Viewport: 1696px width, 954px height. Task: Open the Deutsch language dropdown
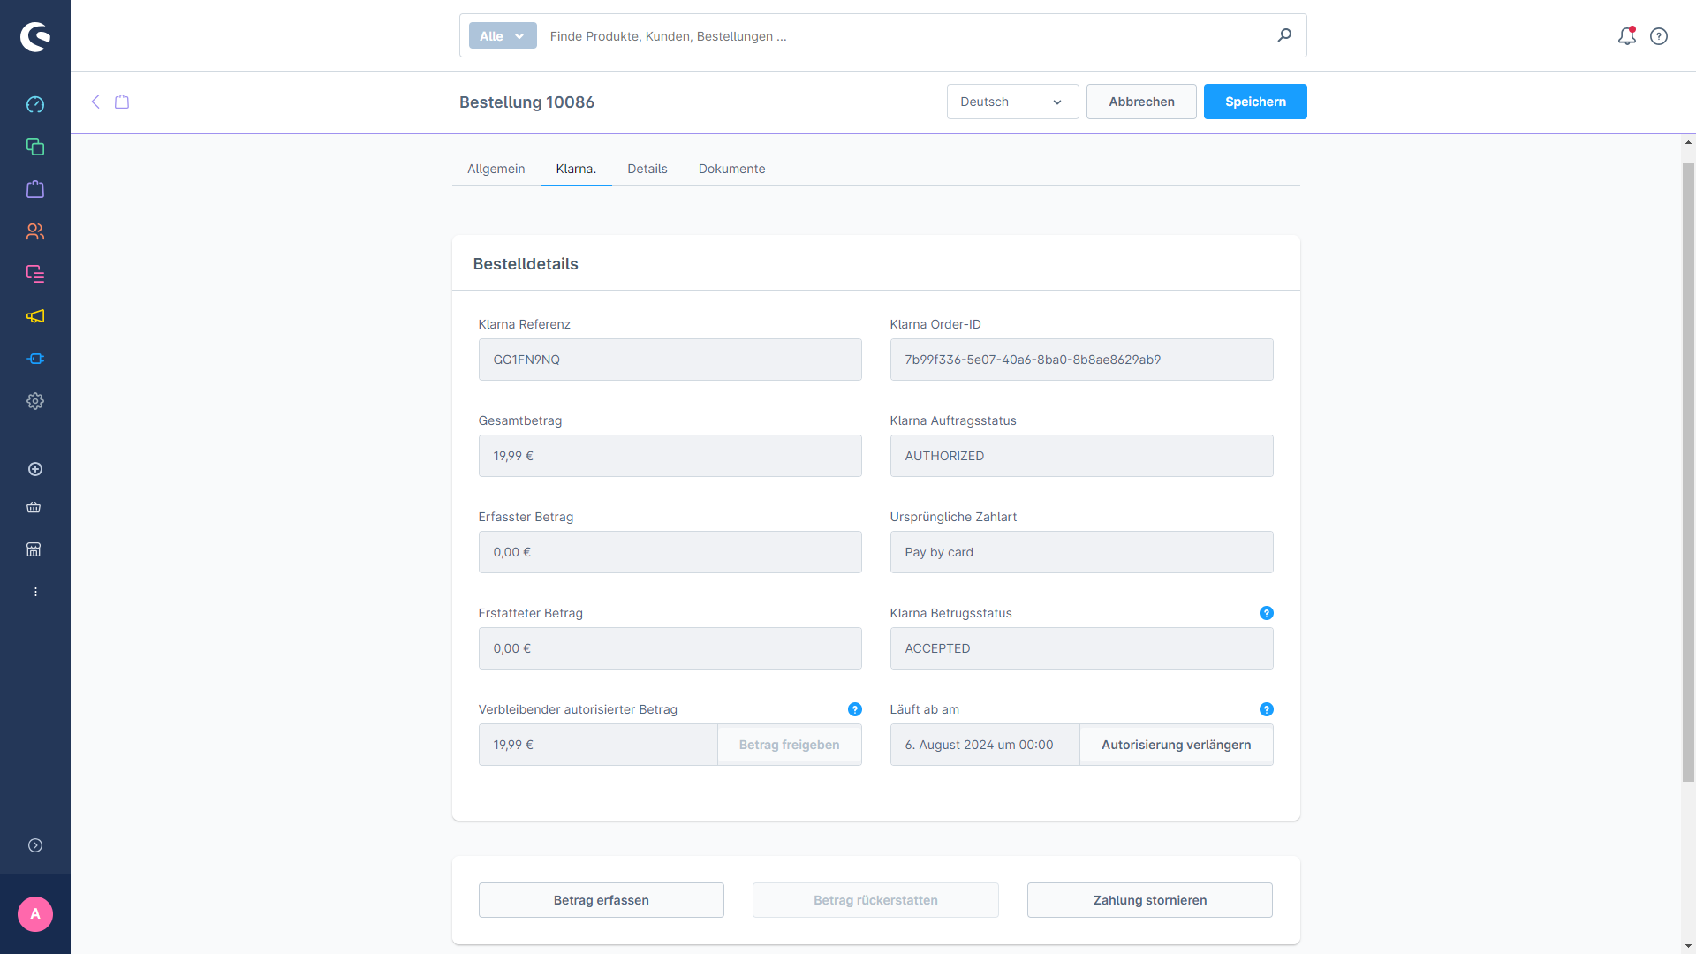tap(1012, 102)
